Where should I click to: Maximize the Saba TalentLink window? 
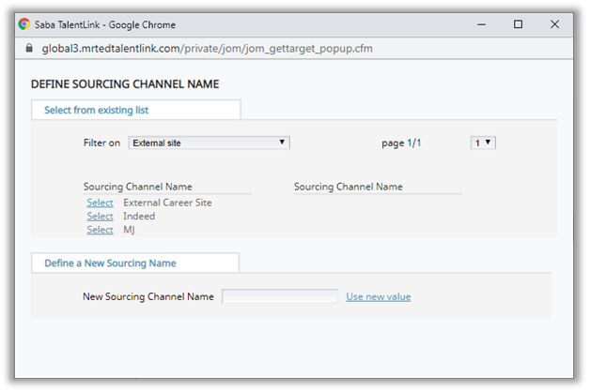pos(518,24)
